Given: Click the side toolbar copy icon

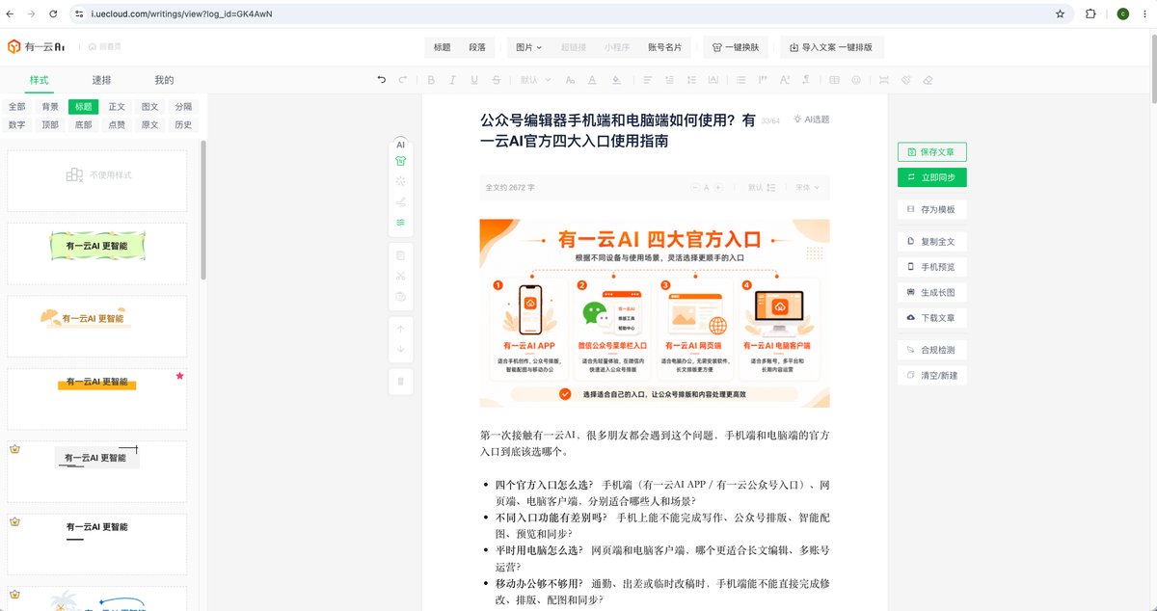Looking at the screenshot, I should pyautogui.click(x=401, y=255).
